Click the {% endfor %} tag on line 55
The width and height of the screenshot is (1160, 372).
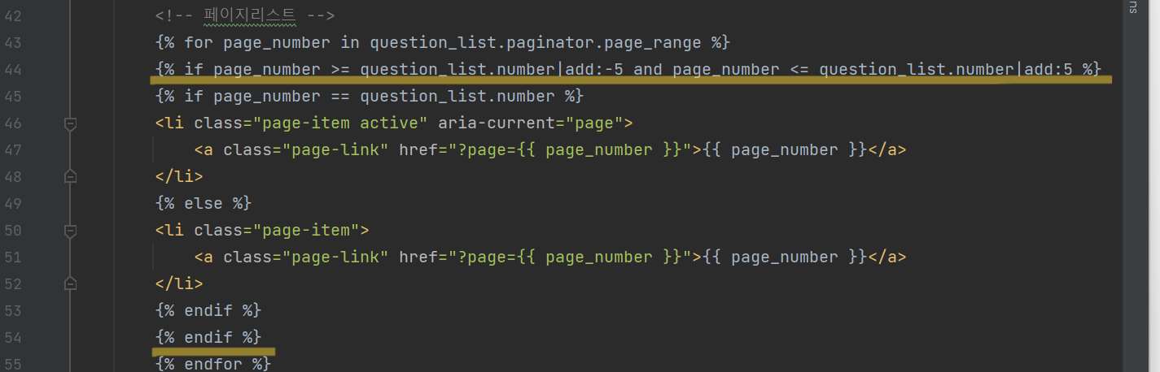[x=213, y=363]
